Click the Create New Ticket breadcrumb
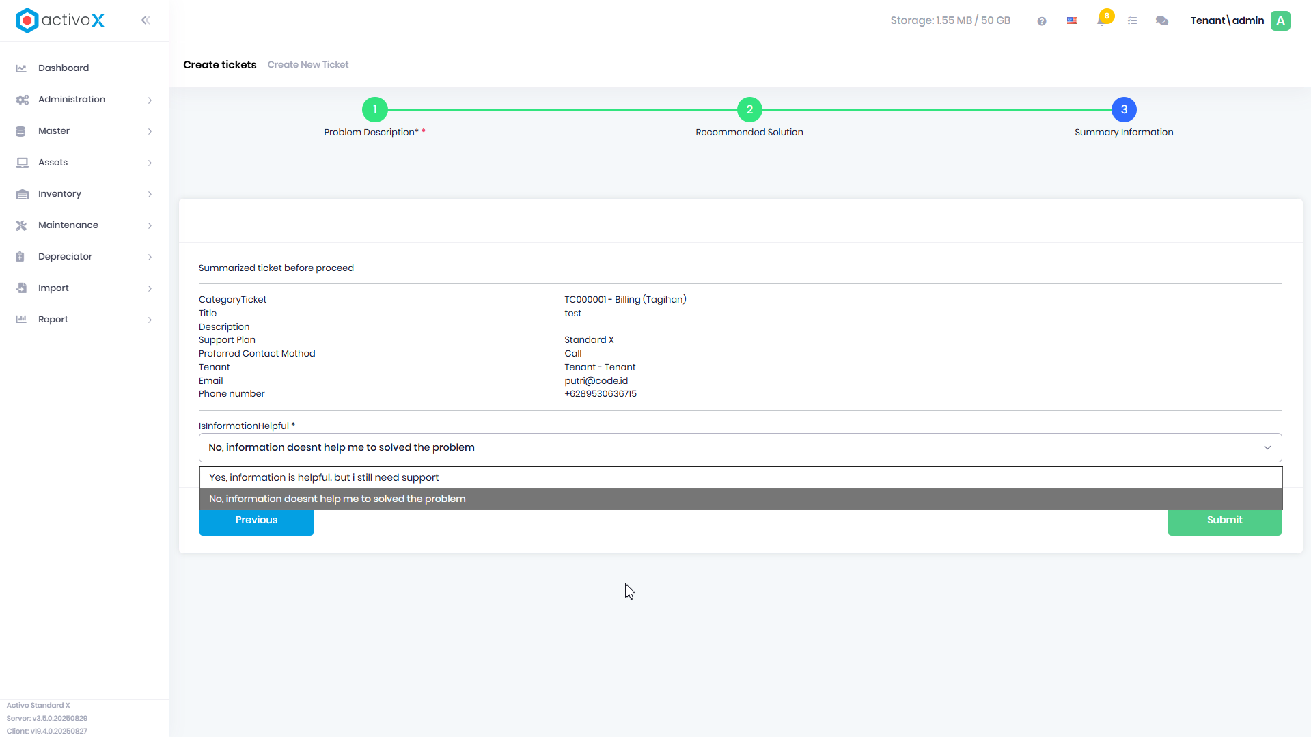1311x737 pixels. tap(308, 65)
